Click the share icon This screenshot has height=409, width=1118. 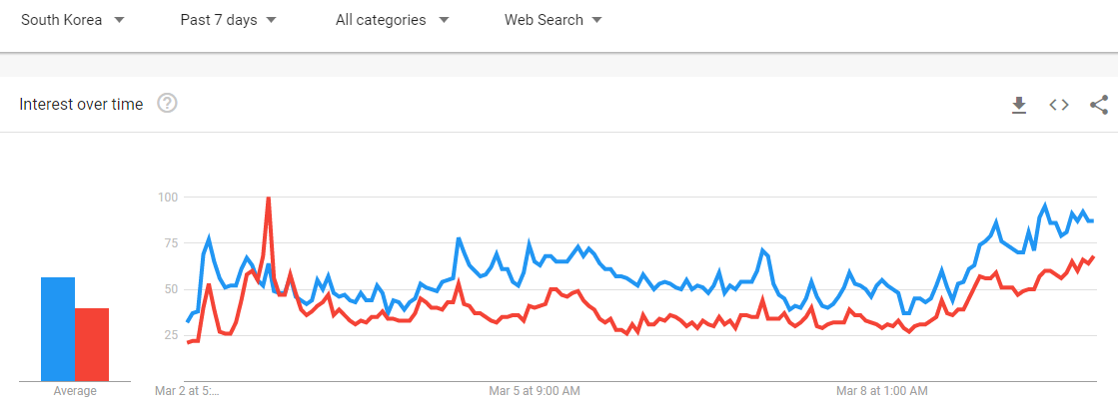1099,106
